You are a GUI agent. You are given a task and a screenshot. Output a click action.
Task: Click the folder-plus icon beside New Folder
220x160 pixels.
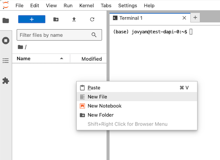(82, 115)
